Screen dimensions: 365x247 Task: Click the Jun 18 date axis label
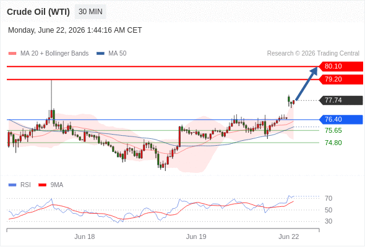[x=85, y=237]
